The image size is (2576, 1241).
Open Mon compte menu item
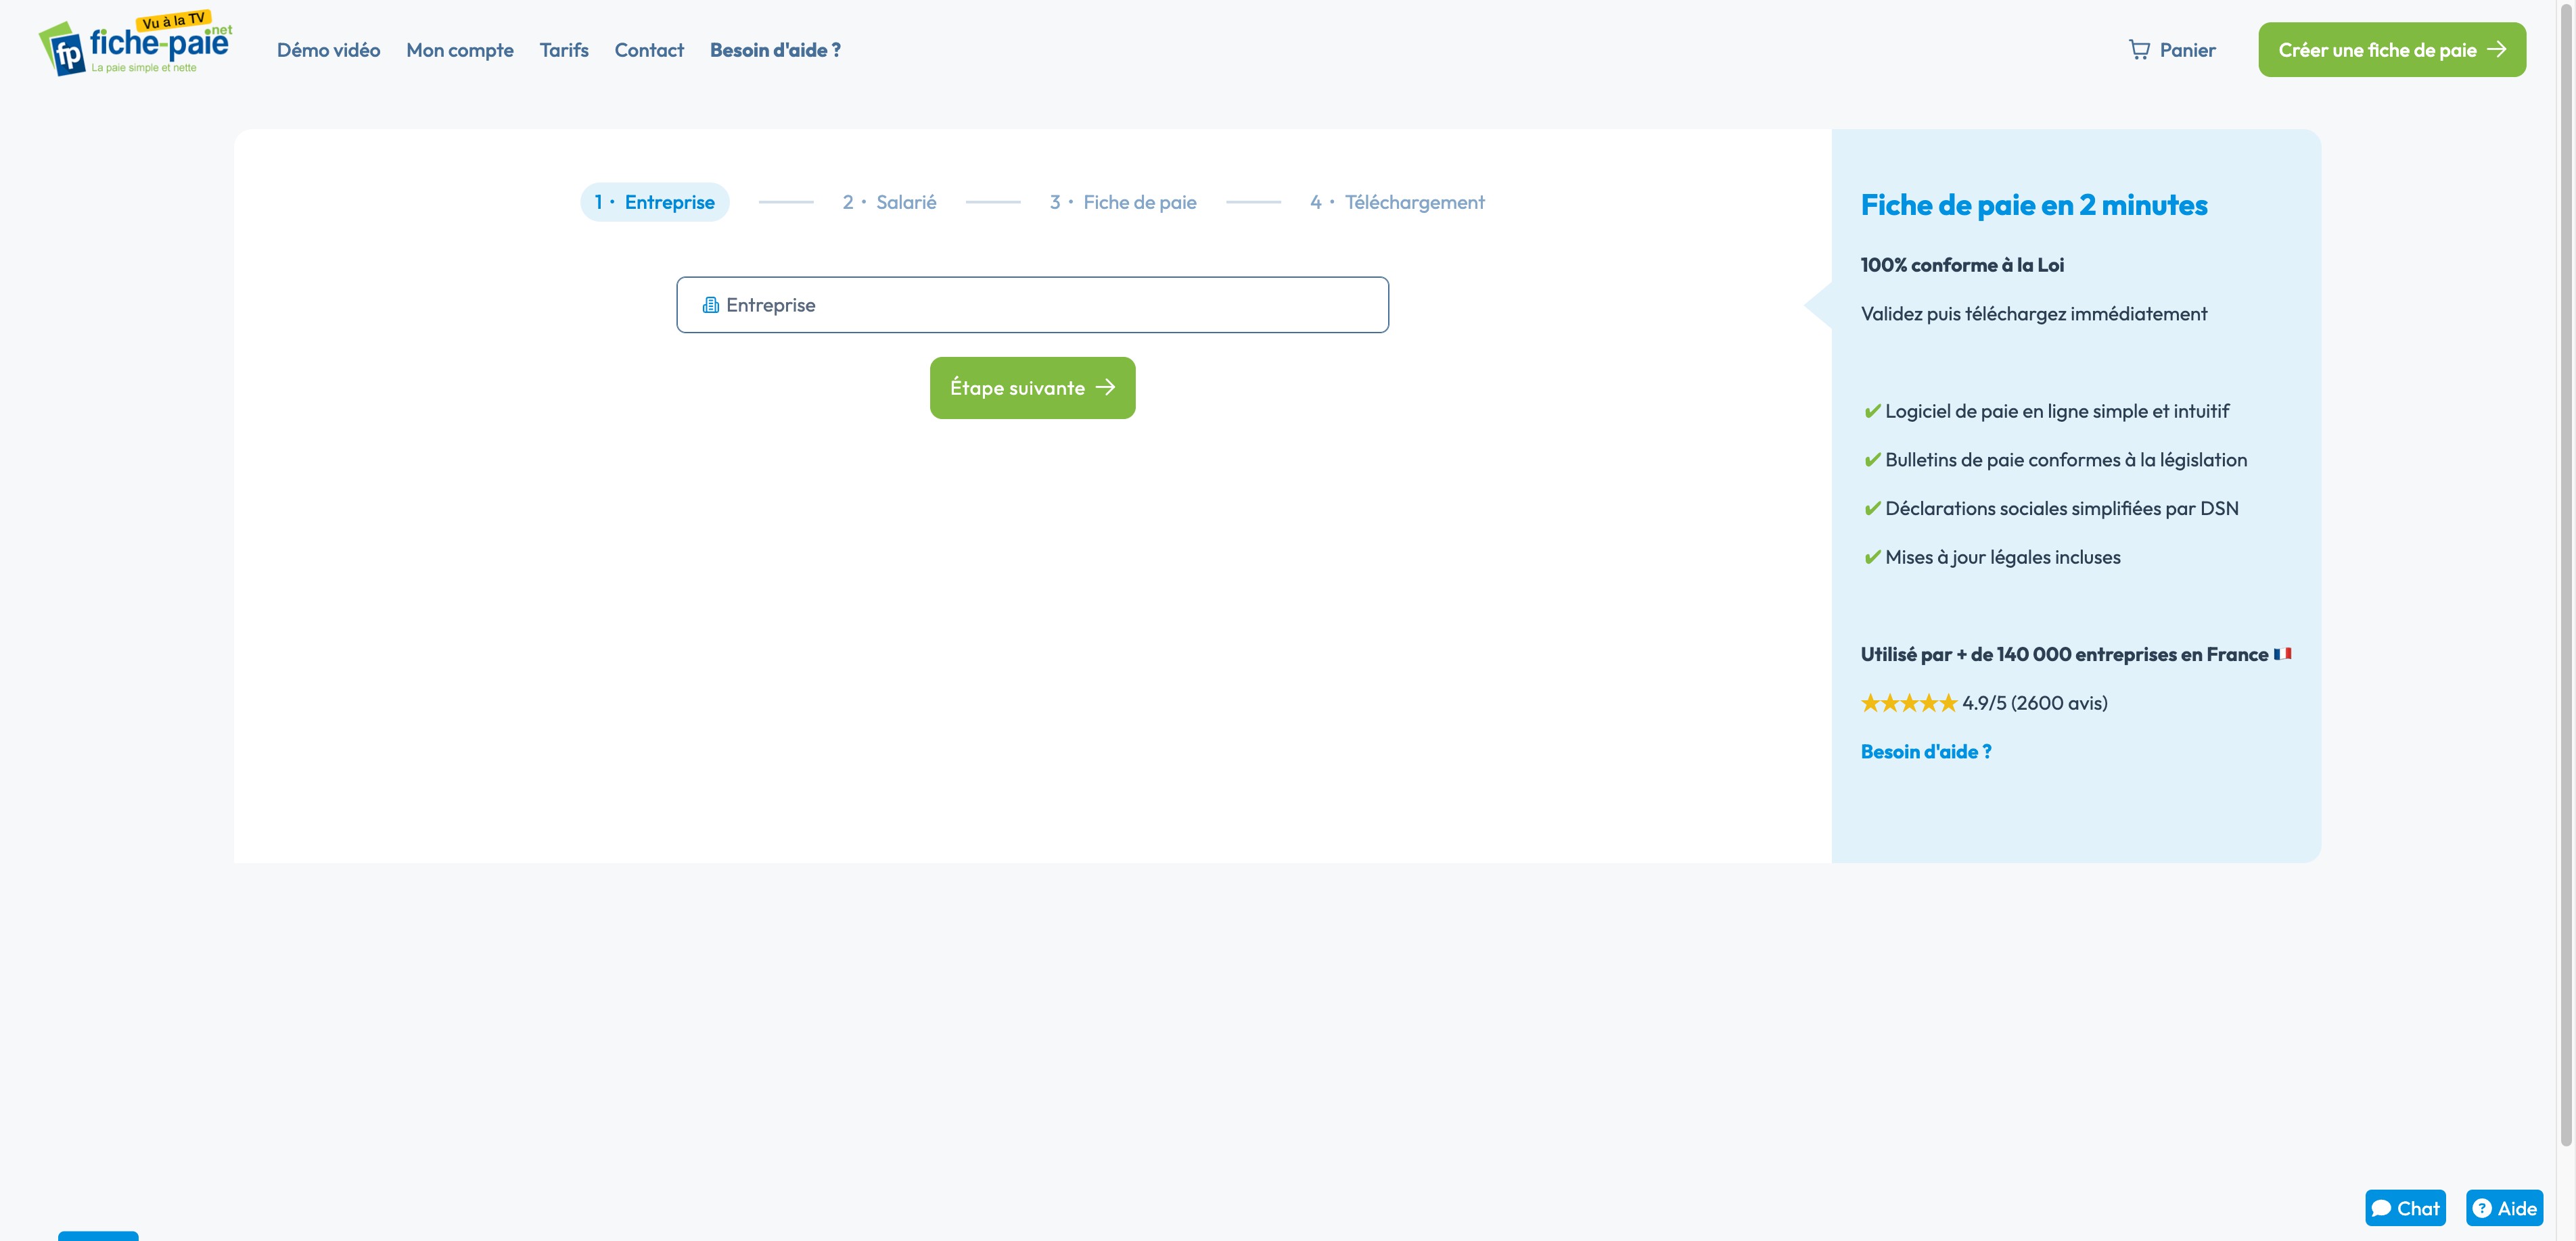coord(459,50)
